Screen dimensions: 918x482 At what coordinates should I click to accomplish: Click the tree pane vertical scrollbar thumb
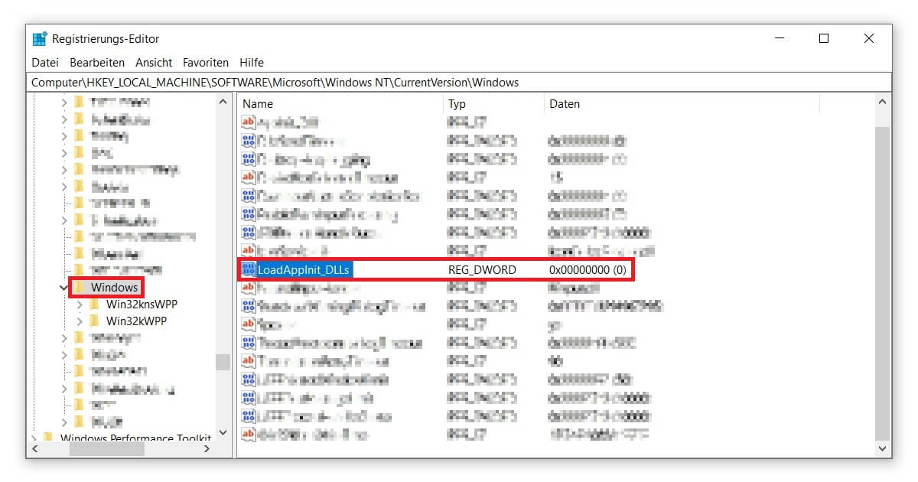(x=223, y=362)
